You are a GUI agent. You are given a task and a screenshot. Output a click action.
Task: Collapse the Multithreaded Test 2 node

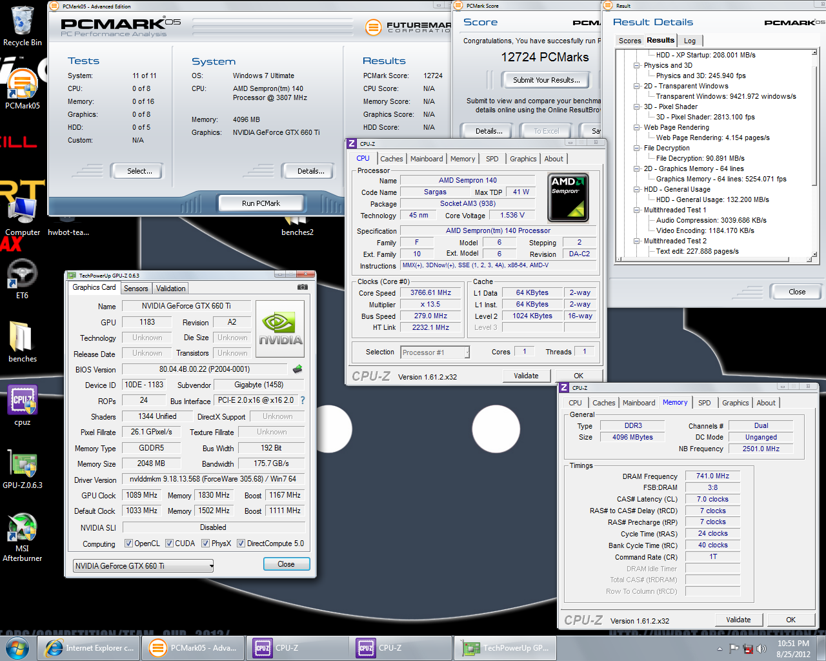click(x=637, y=241)
